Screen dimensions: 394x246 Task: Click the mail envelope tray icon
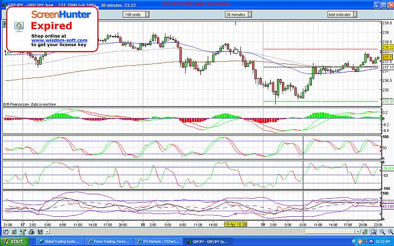pyautogui.click(x=371, y=242)
